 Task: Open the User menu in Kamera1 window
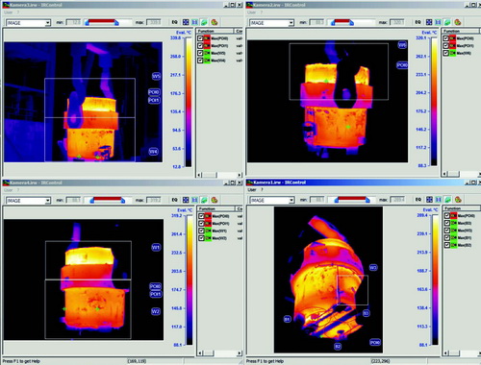pyautogui.click(x=252, y=190)
